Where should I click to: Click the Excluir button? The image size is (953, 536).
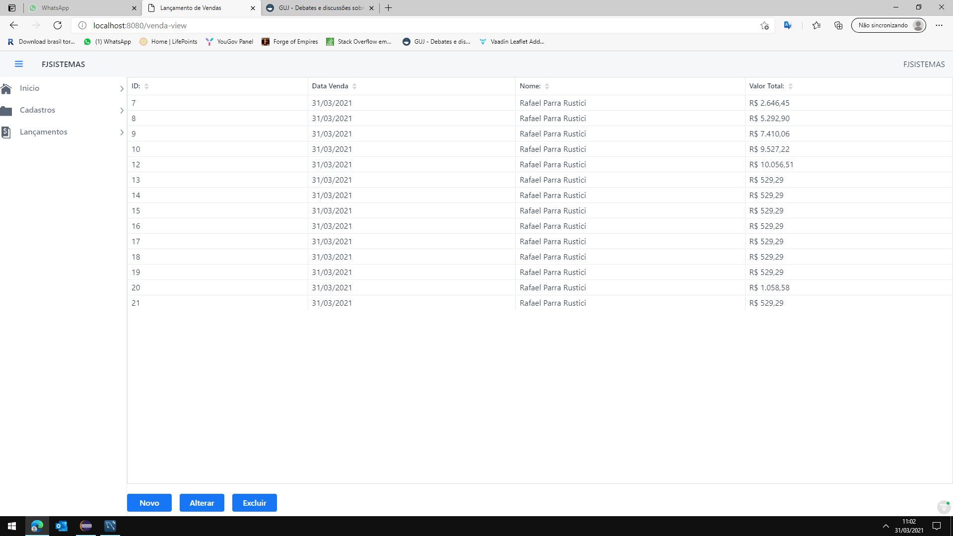[254, 503]
